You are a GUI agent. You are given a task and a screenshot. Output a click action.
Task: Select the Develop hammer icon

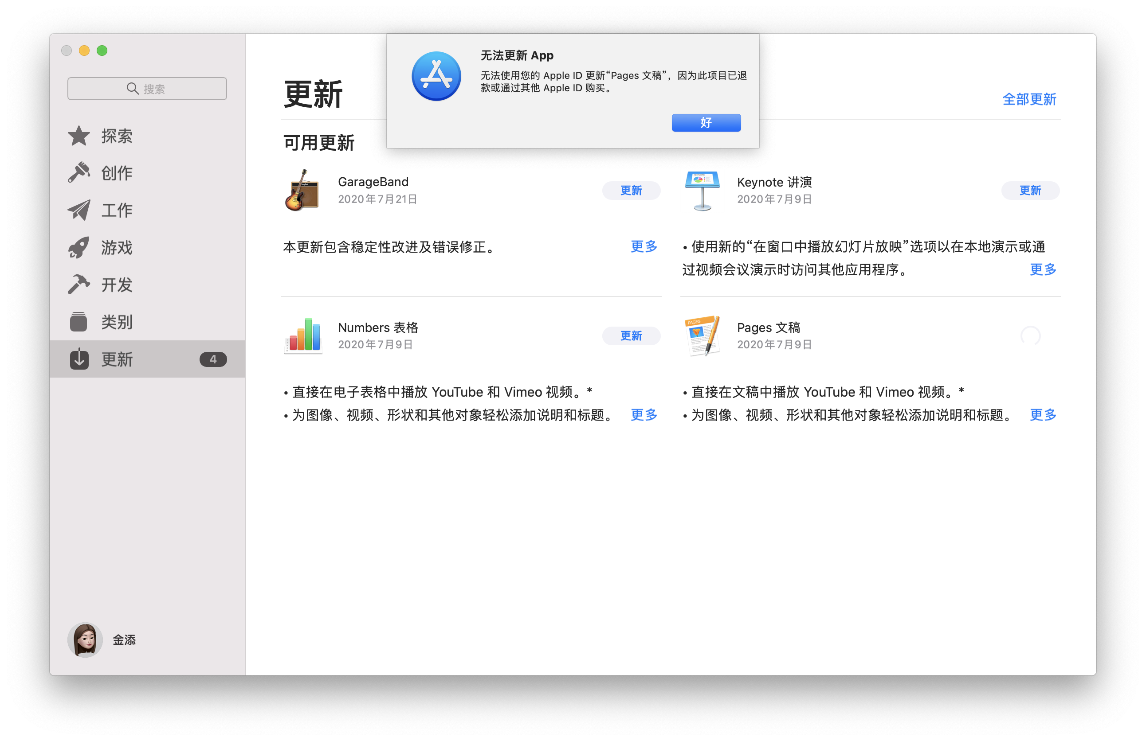78,285
